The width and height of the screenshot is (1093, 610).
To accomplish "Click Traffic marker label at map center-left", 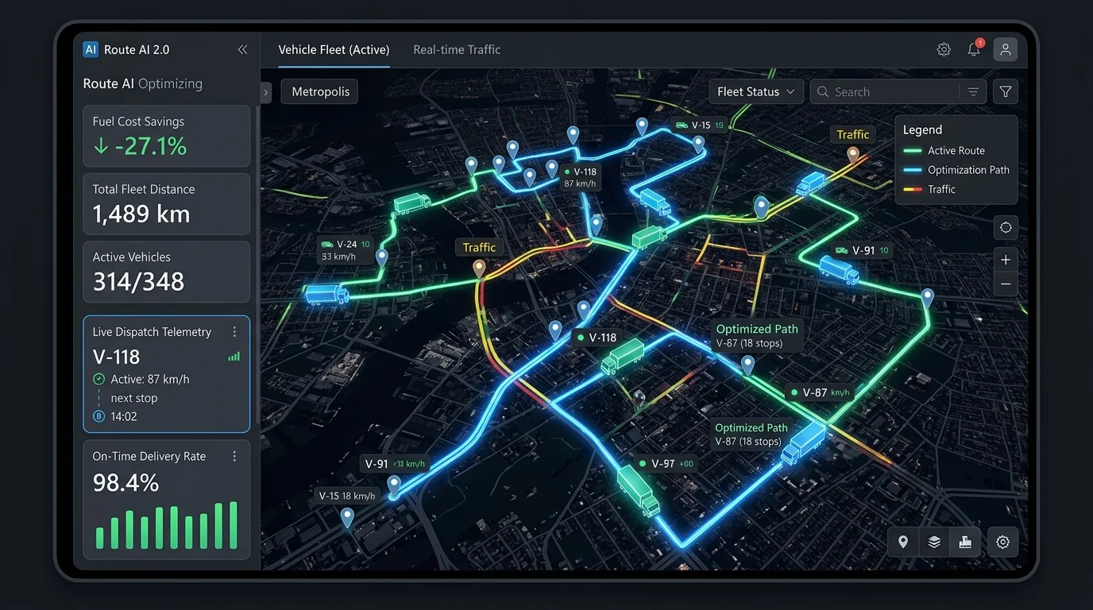I will pos(479,247).
